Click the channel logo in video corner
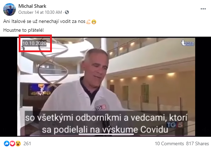The width and height of the screenshot is (211, 147). click(x=188, y=43)
